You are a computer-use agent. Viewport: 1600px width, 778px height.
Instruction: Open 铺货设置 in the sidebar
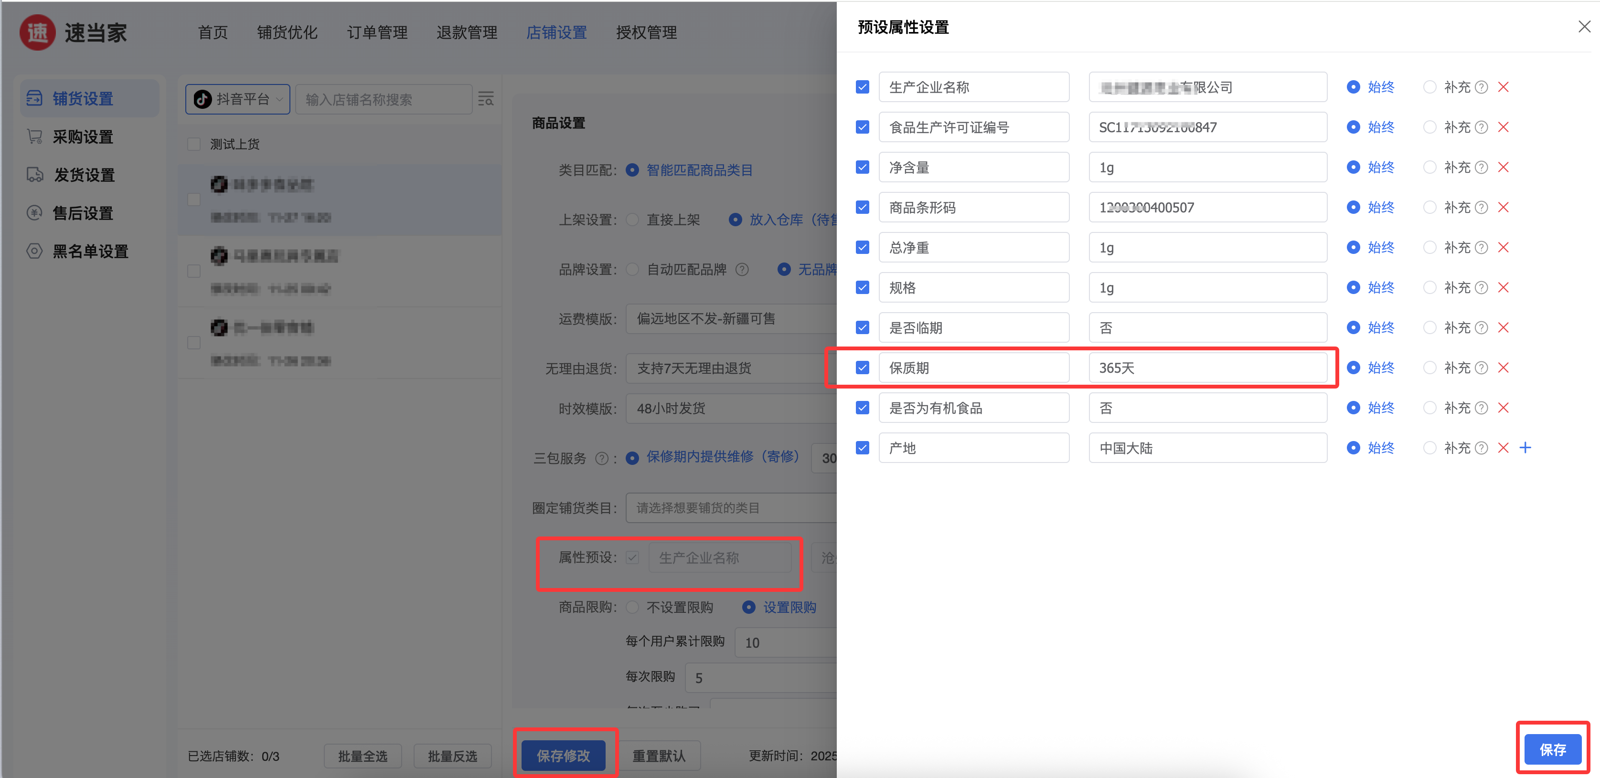(83, 99)
